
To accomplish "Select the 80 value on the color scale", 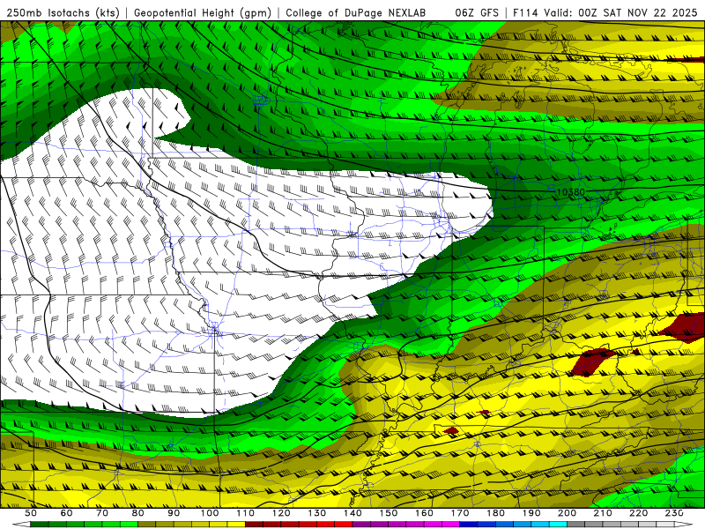I will point(138,513).
